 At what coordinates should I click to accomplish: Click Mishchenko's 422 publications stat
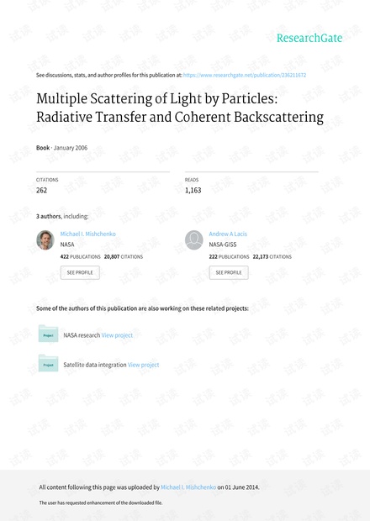point(81,257)
